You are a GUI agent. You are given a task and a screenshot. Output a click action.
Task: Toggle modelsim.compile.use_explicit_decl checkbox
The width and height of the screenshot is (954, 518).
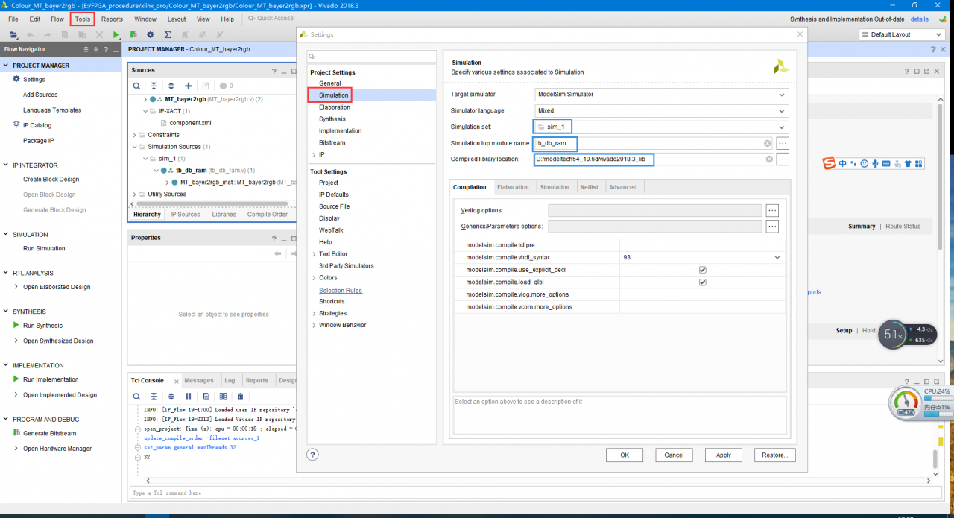coord(702,270)
